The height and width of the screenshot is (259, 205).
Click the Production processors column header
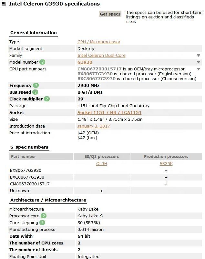166,156
